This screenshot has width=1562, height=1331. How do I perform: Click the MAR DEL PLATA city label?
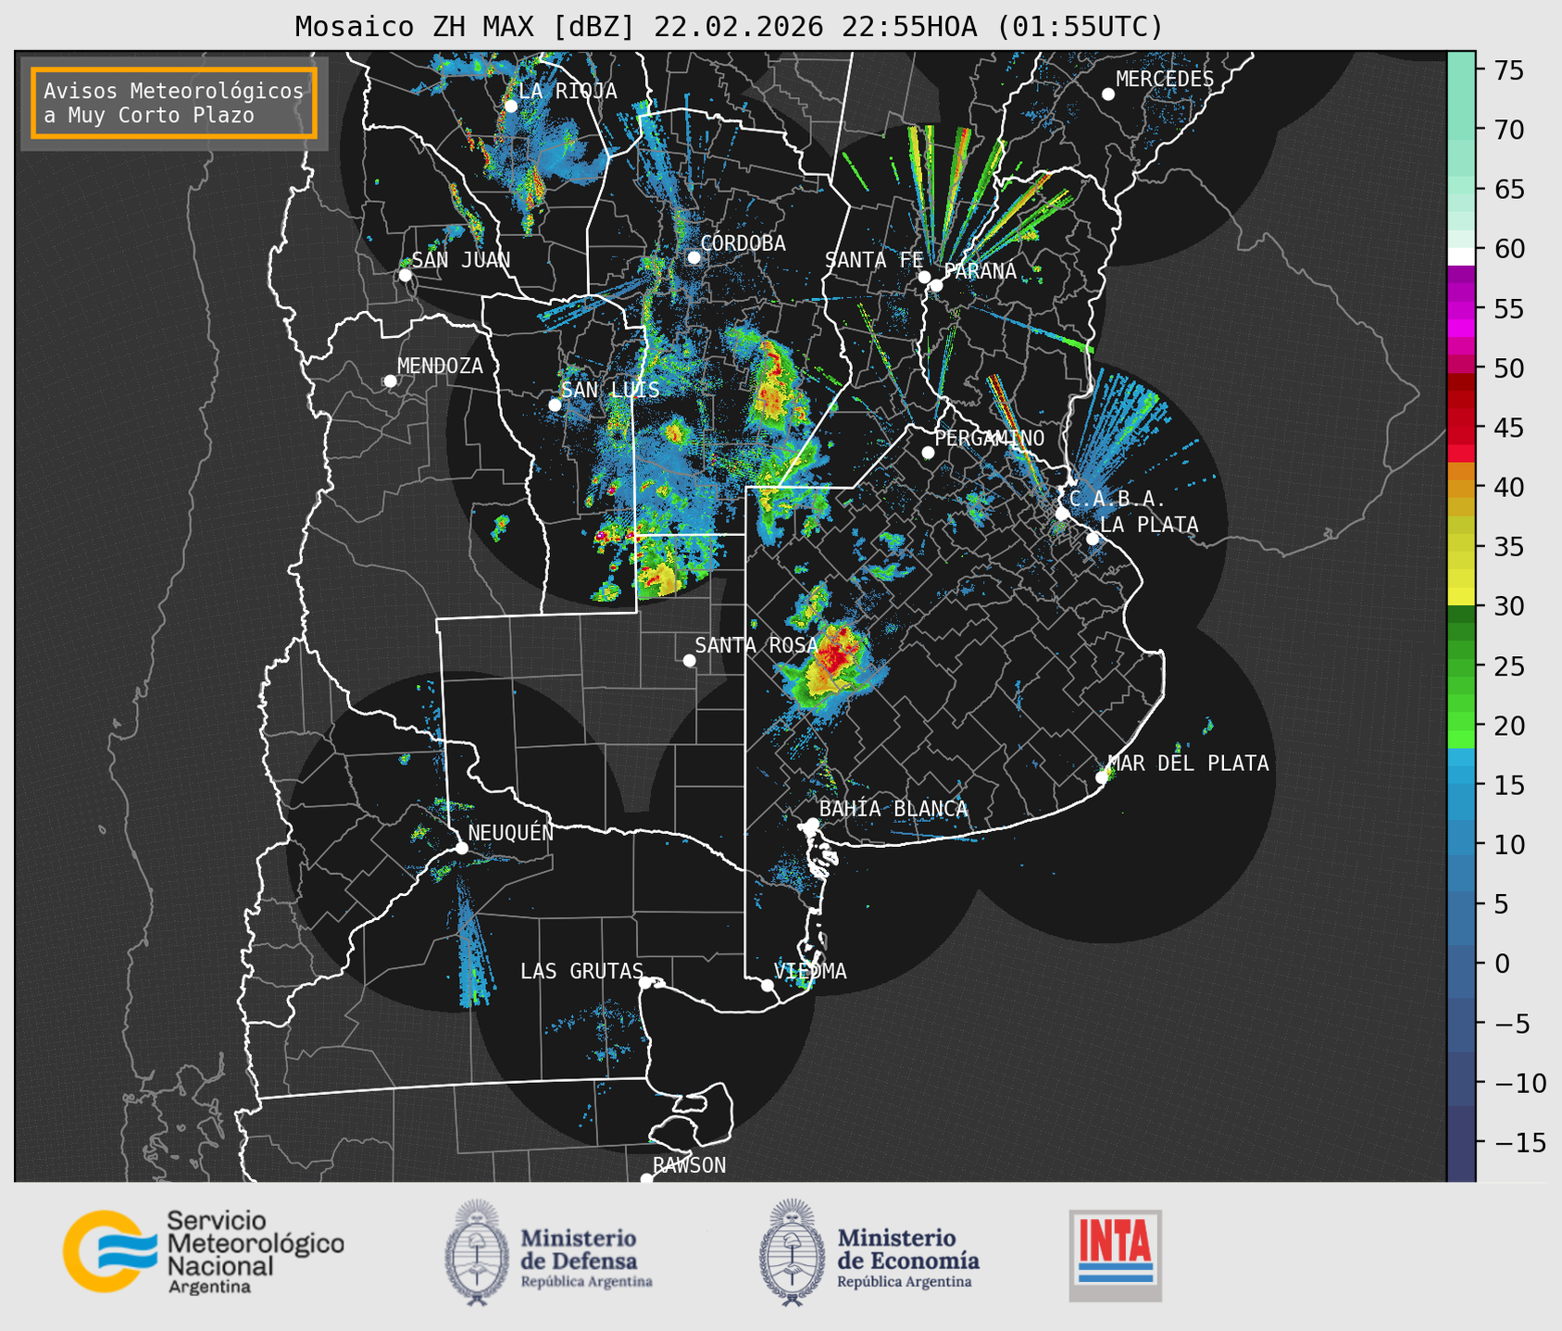1188,764
